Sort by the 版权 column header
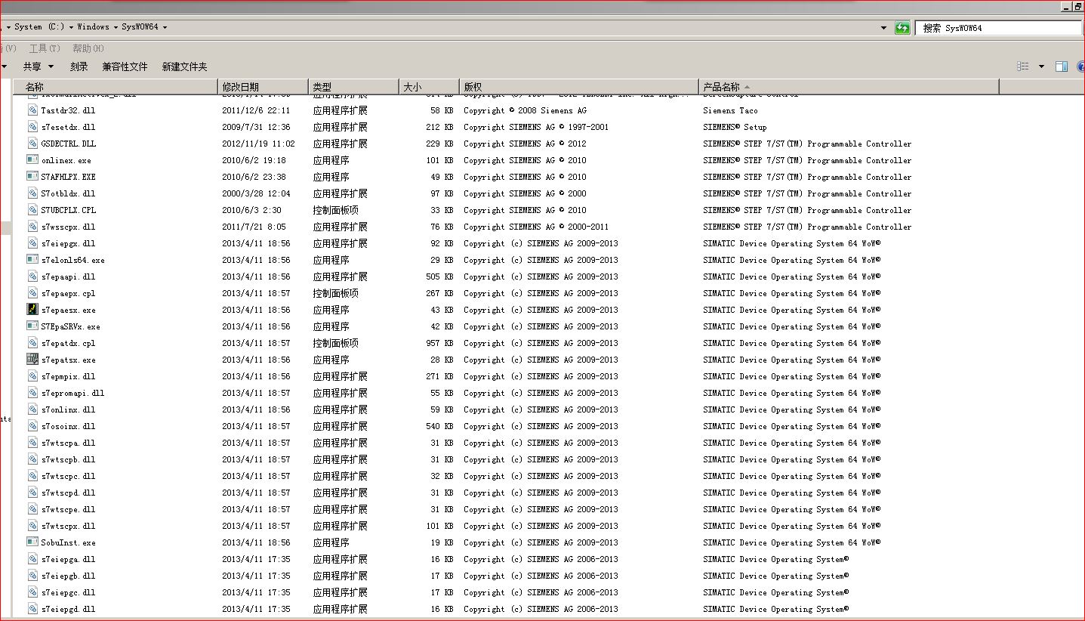Viewport: 1085px width, 621px height. (579, 87)
